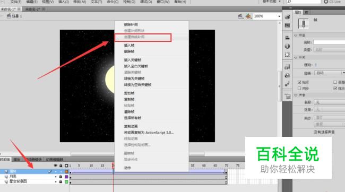Viewport: 345px width, 192px height.
Task: Click the frame icon in the Properties panel
Action: click(304, 24)
